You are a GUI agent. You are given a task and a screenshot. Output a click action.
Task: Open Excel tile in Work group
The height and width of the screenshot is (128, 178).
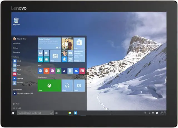coord(58,71)
